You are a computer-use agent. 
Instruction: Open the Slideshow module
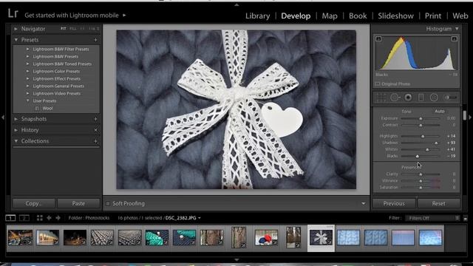click(x=396, y=16)
